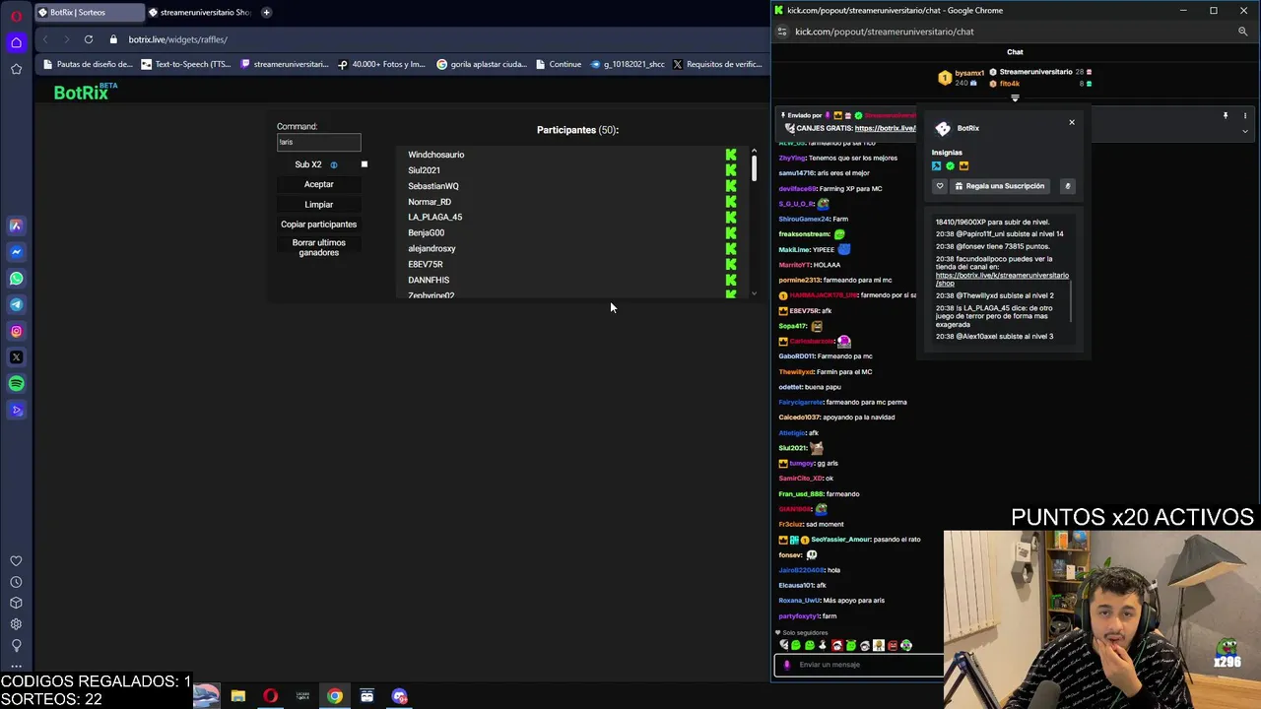The image size is (1261, 709).
Task: Open sidebar heart (pinboards) icon
Action: [16, 561]
